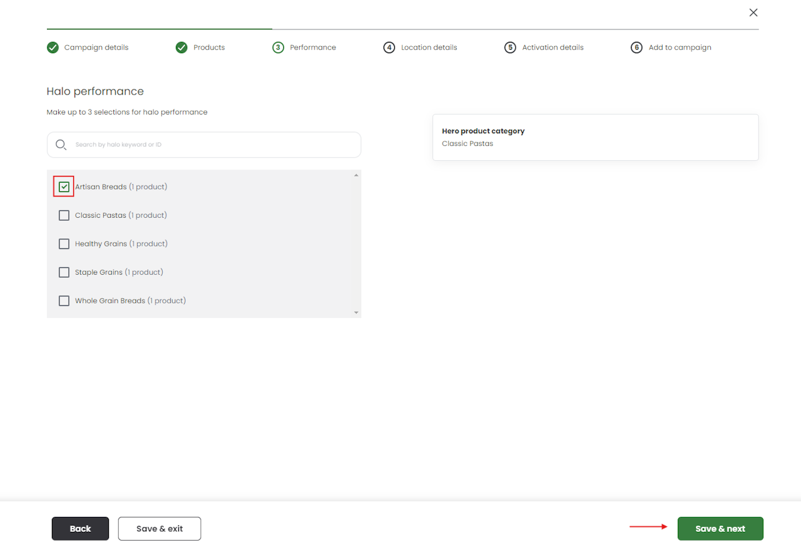Enable the Healthy Grains checkbox
The width and height of the screenshot is (801, 550).
(x=64, y=243)
